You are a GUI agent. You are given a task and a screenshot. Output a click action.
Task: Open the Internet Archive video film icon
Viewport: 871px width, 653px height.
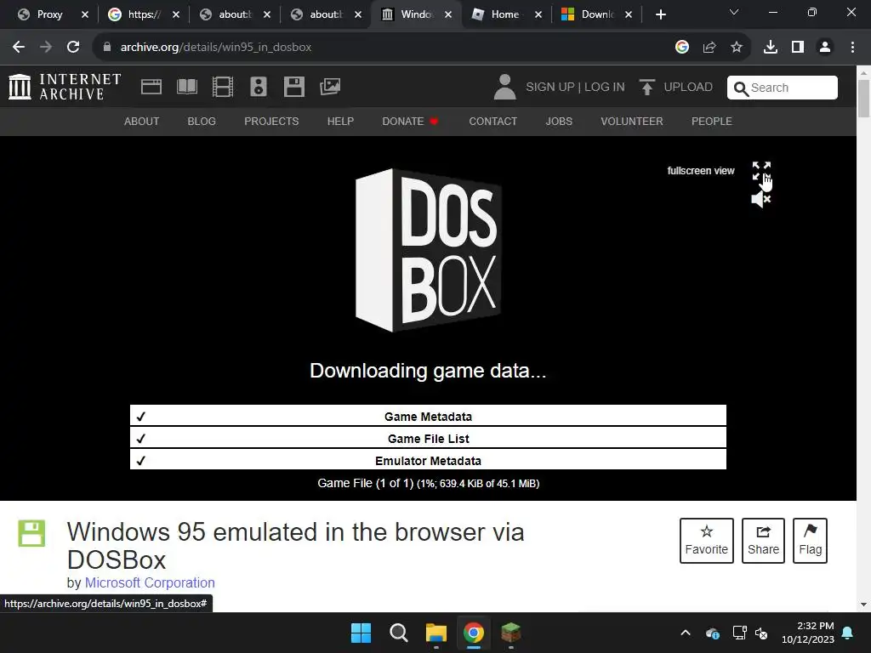[223, 88]
